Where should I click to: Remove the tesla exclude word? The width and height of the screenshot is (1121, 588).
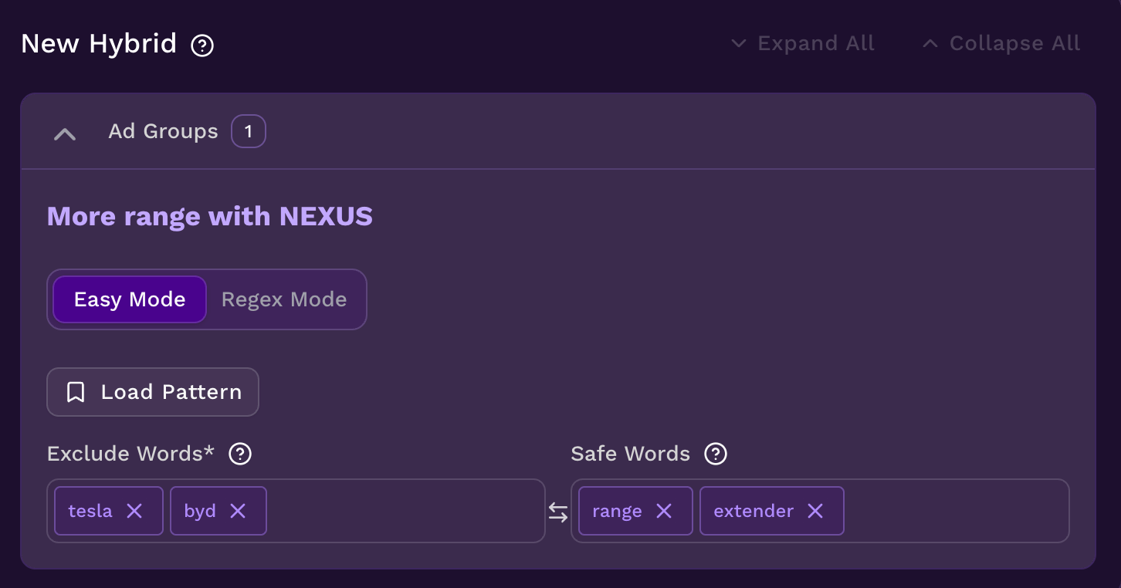pos(134,511)
